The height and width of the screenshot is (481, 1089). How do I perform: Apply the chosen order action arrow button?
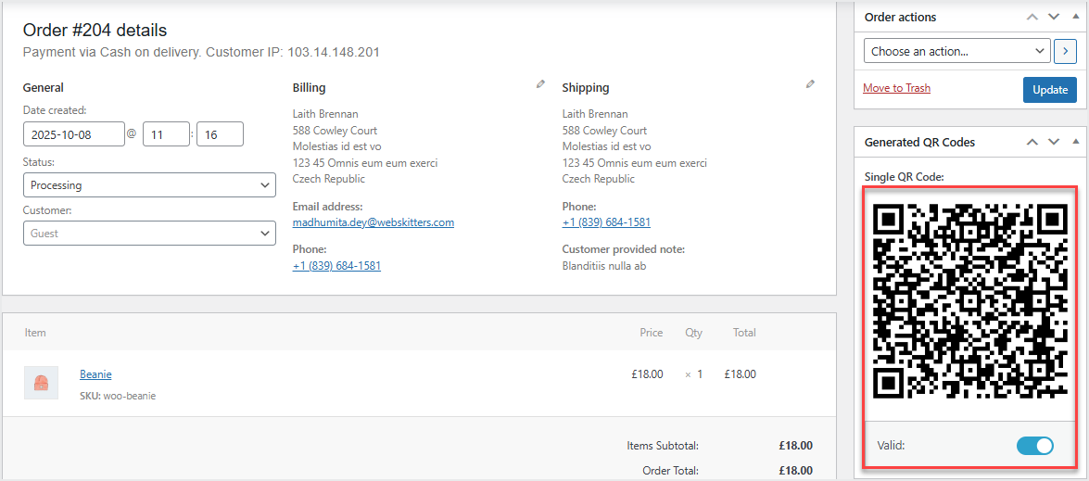(1064, 51)
